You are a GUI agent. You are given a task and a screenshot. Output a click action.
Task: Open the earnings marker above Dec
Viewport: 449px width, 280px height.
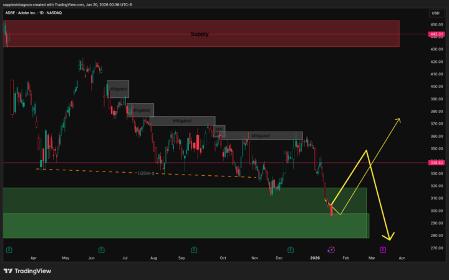tap(291, 250)
